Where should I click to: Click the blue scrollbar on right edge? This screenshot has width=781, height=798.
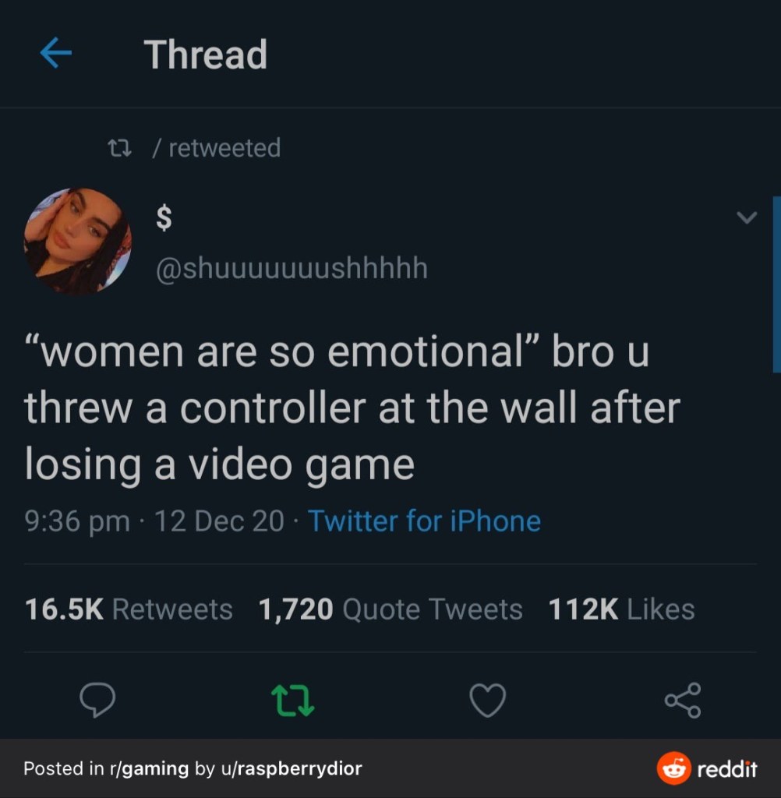[x=776, y=284]
